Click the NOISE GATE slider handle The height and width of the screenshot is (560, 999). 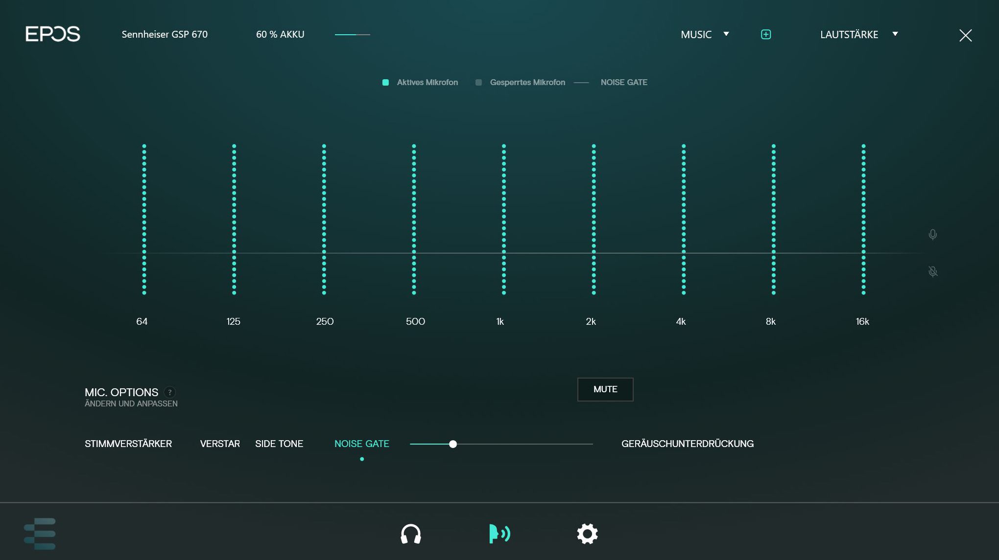tap(453, 444)
